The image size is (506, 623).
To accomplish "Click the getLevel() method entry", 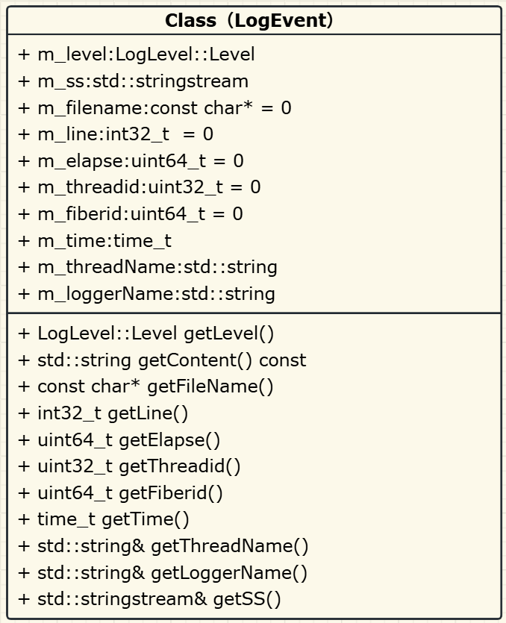I will (146, 334).
